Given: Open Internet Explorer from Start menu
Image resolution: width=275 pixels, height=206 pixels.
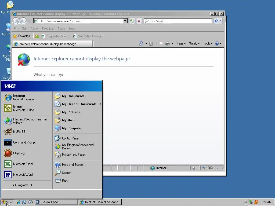Looking at the screenshot, I should pos(27,97).
